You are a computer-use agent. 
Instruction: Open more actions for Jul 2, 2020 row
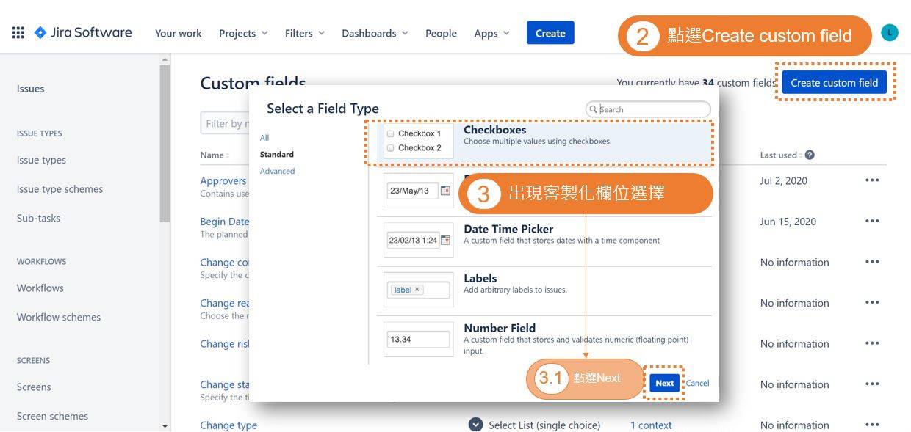tap(872, 180)
